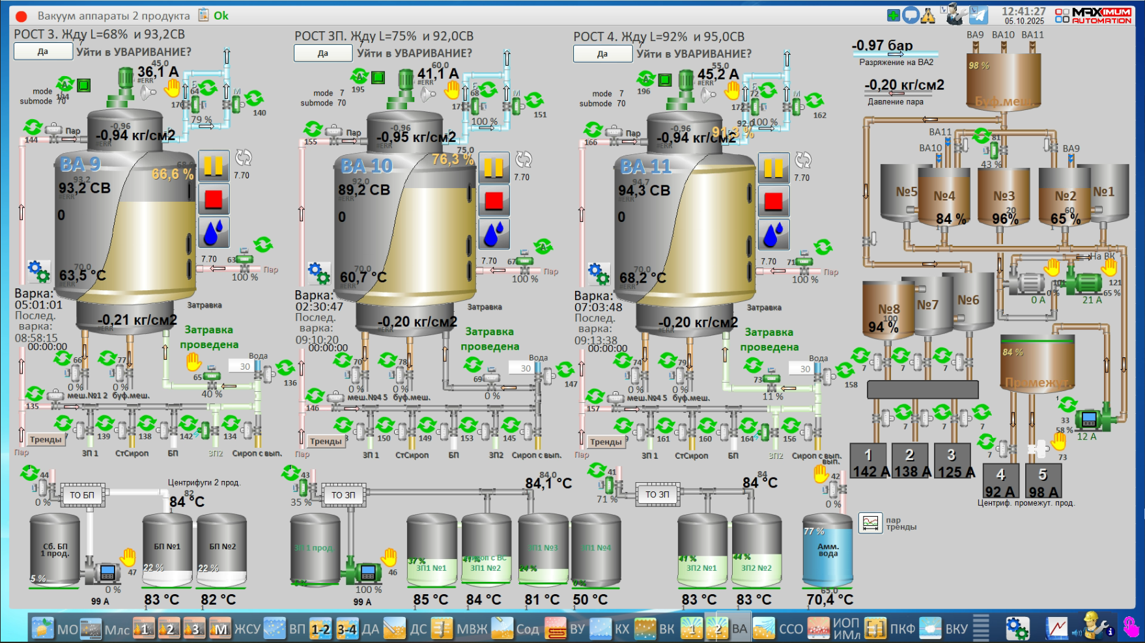Click the Telegram paper-plane icon in the top bar

[x=978, y=15]
